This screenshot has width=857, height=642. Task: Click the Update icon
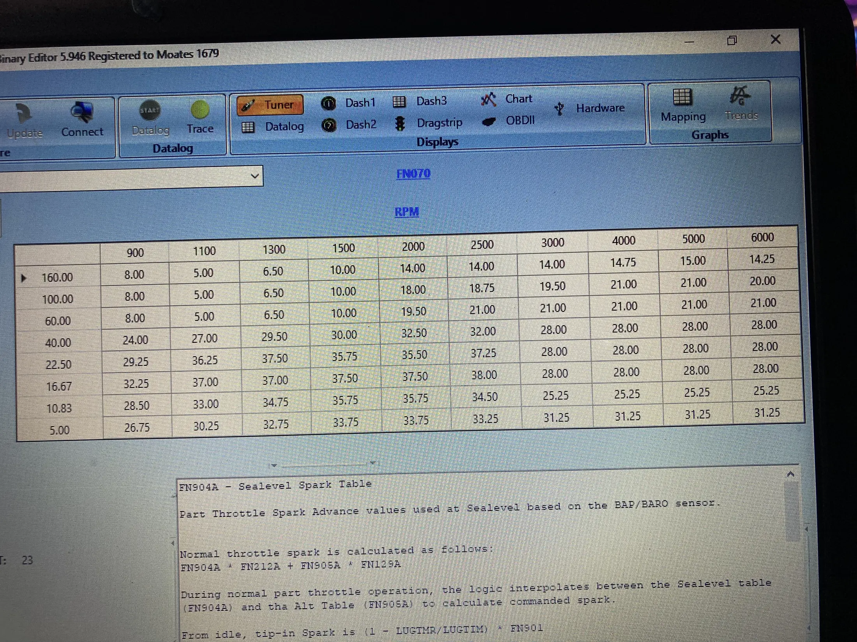pos(25,121)
